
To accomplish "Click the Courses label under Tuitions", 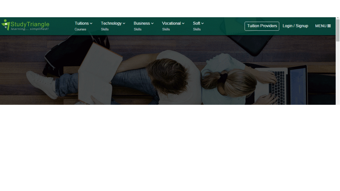I will click(x=80, y=30).
